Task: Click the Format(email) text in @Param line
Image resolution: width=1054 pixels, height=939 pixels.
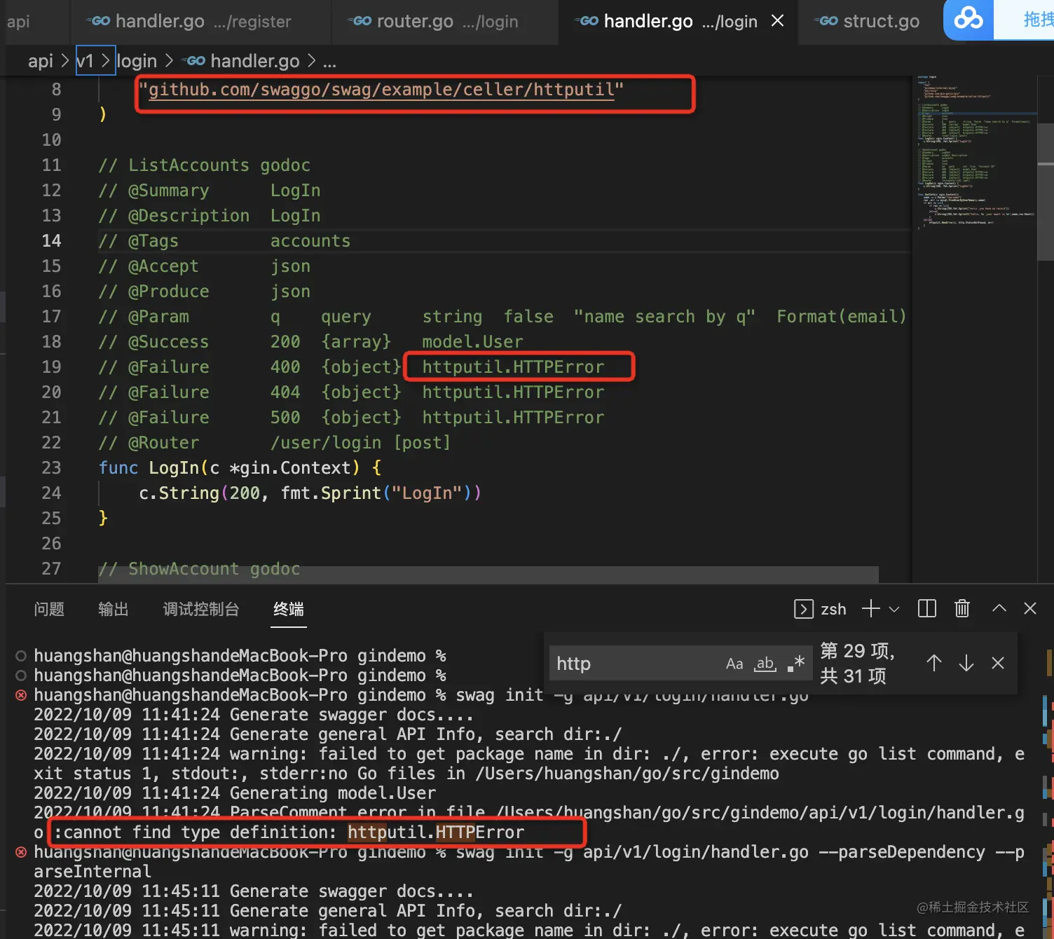Action: [x=841, y=317]
